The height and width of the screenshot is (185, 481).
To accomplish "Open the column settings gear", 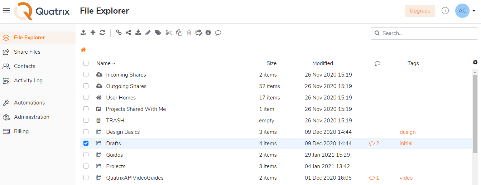I will 475,62.
